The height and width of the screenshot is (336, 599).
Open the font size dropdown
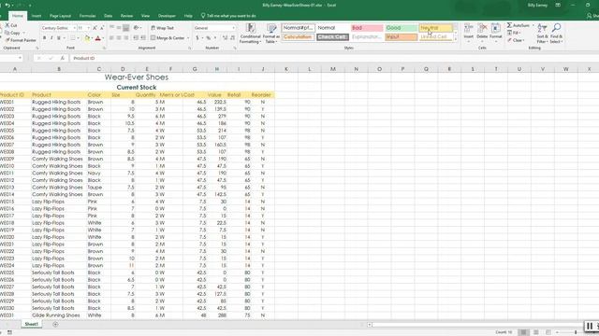(89, 28)
